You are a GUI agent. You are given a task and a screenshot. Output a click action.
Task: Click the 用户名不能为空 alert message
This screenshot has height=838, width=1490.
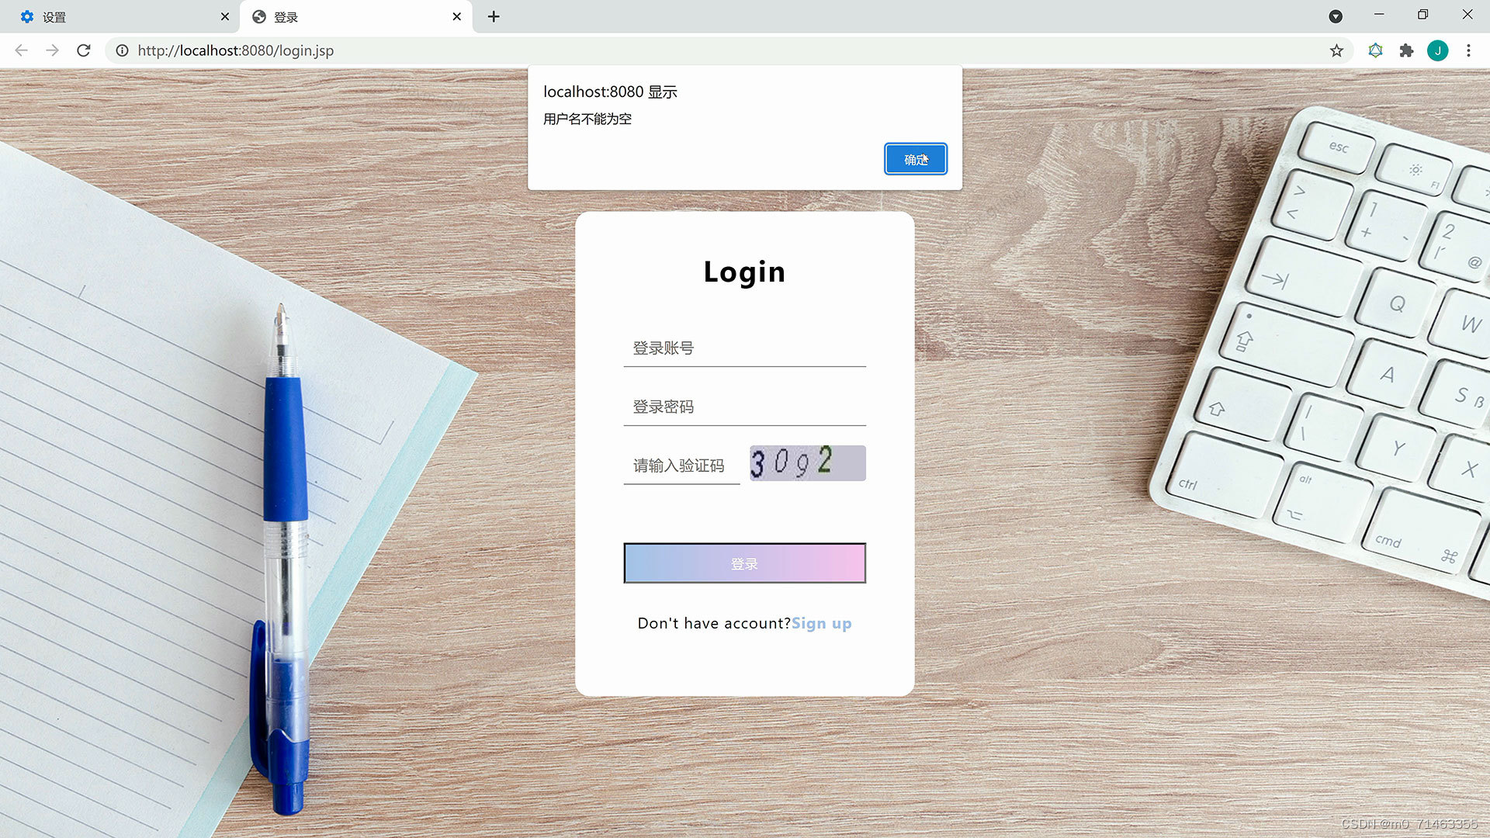(587, 119)
